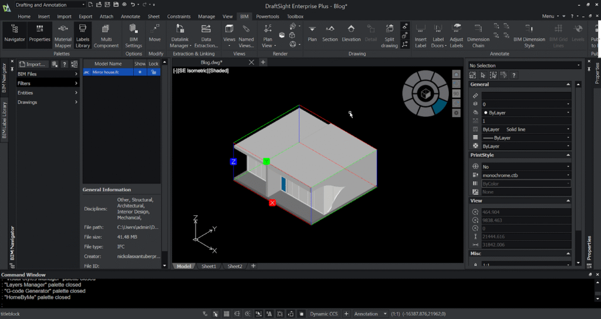Click the Named Views icon
The width and height of the screenshot is (601, 319).
[x=246, y=35]
